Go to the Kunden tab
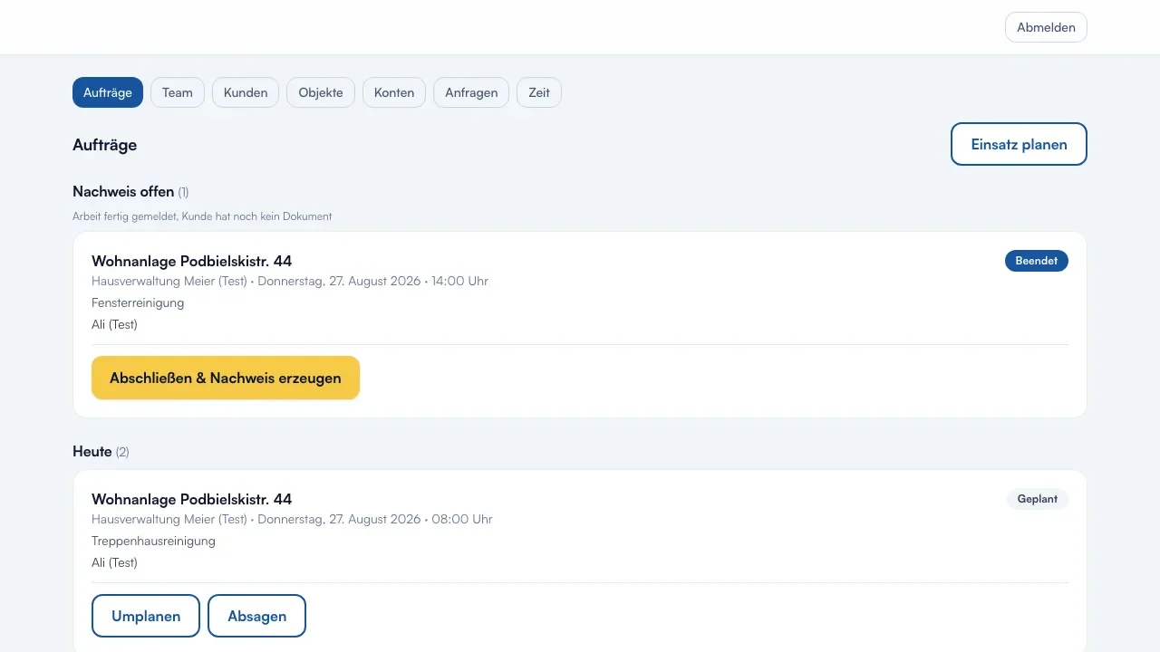This screenshot has width=1160, height=652. (x=246, y=92)
